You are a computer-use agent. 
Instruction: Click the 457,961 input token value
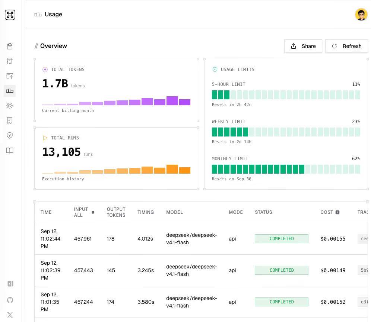click(x=83, y=239)
